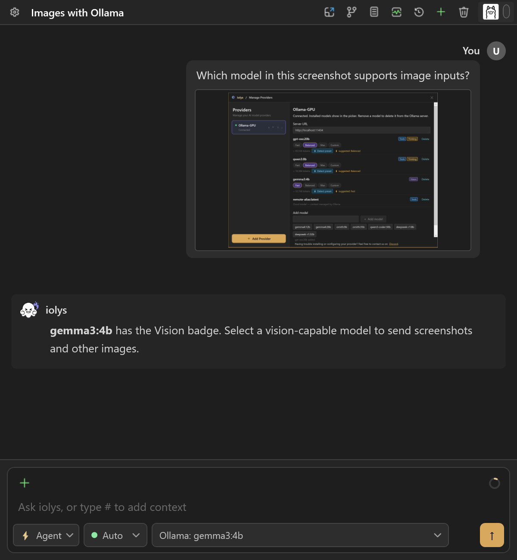Image resolution: width=517 pixels, height=560 pixels.
Task: Click the pop-out window icon in header
Action: 329,12
